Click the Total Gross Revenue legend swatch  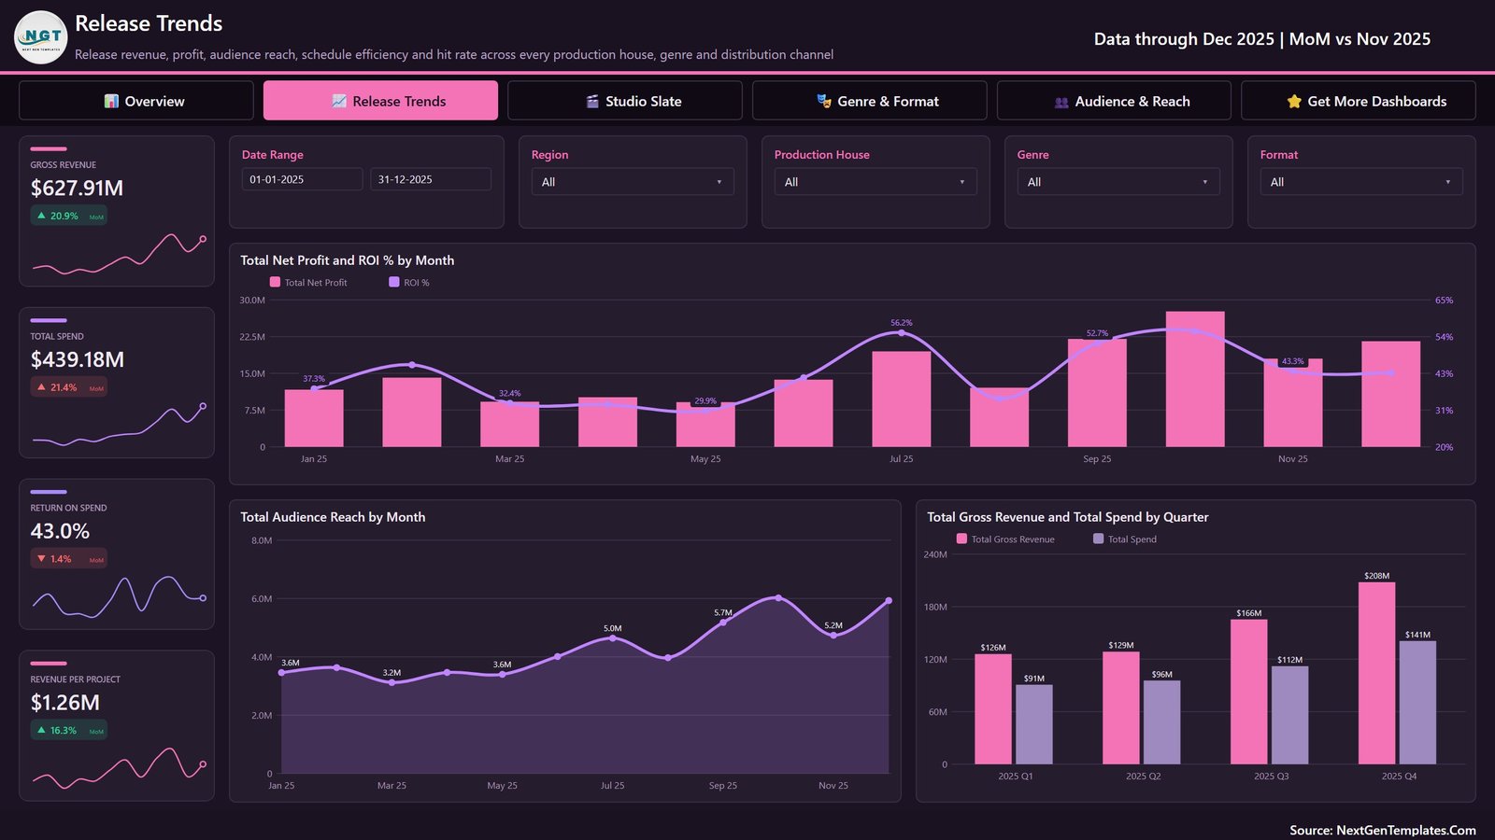pyautogui.click(x=961, y=539)
